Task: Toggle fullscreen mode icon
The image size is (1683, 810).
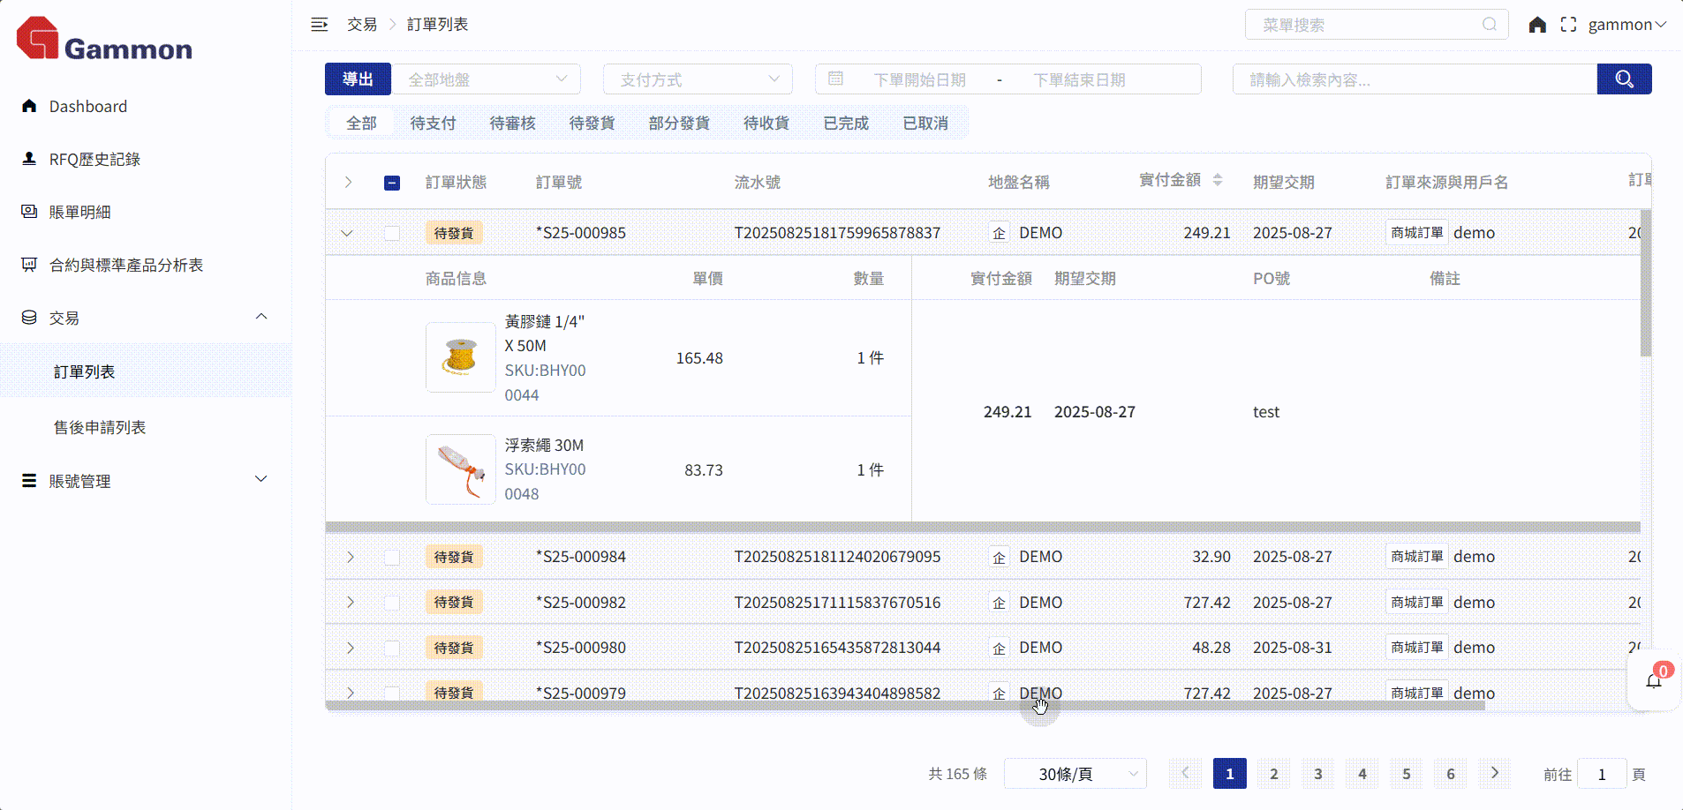Action: coord(1568,25)
